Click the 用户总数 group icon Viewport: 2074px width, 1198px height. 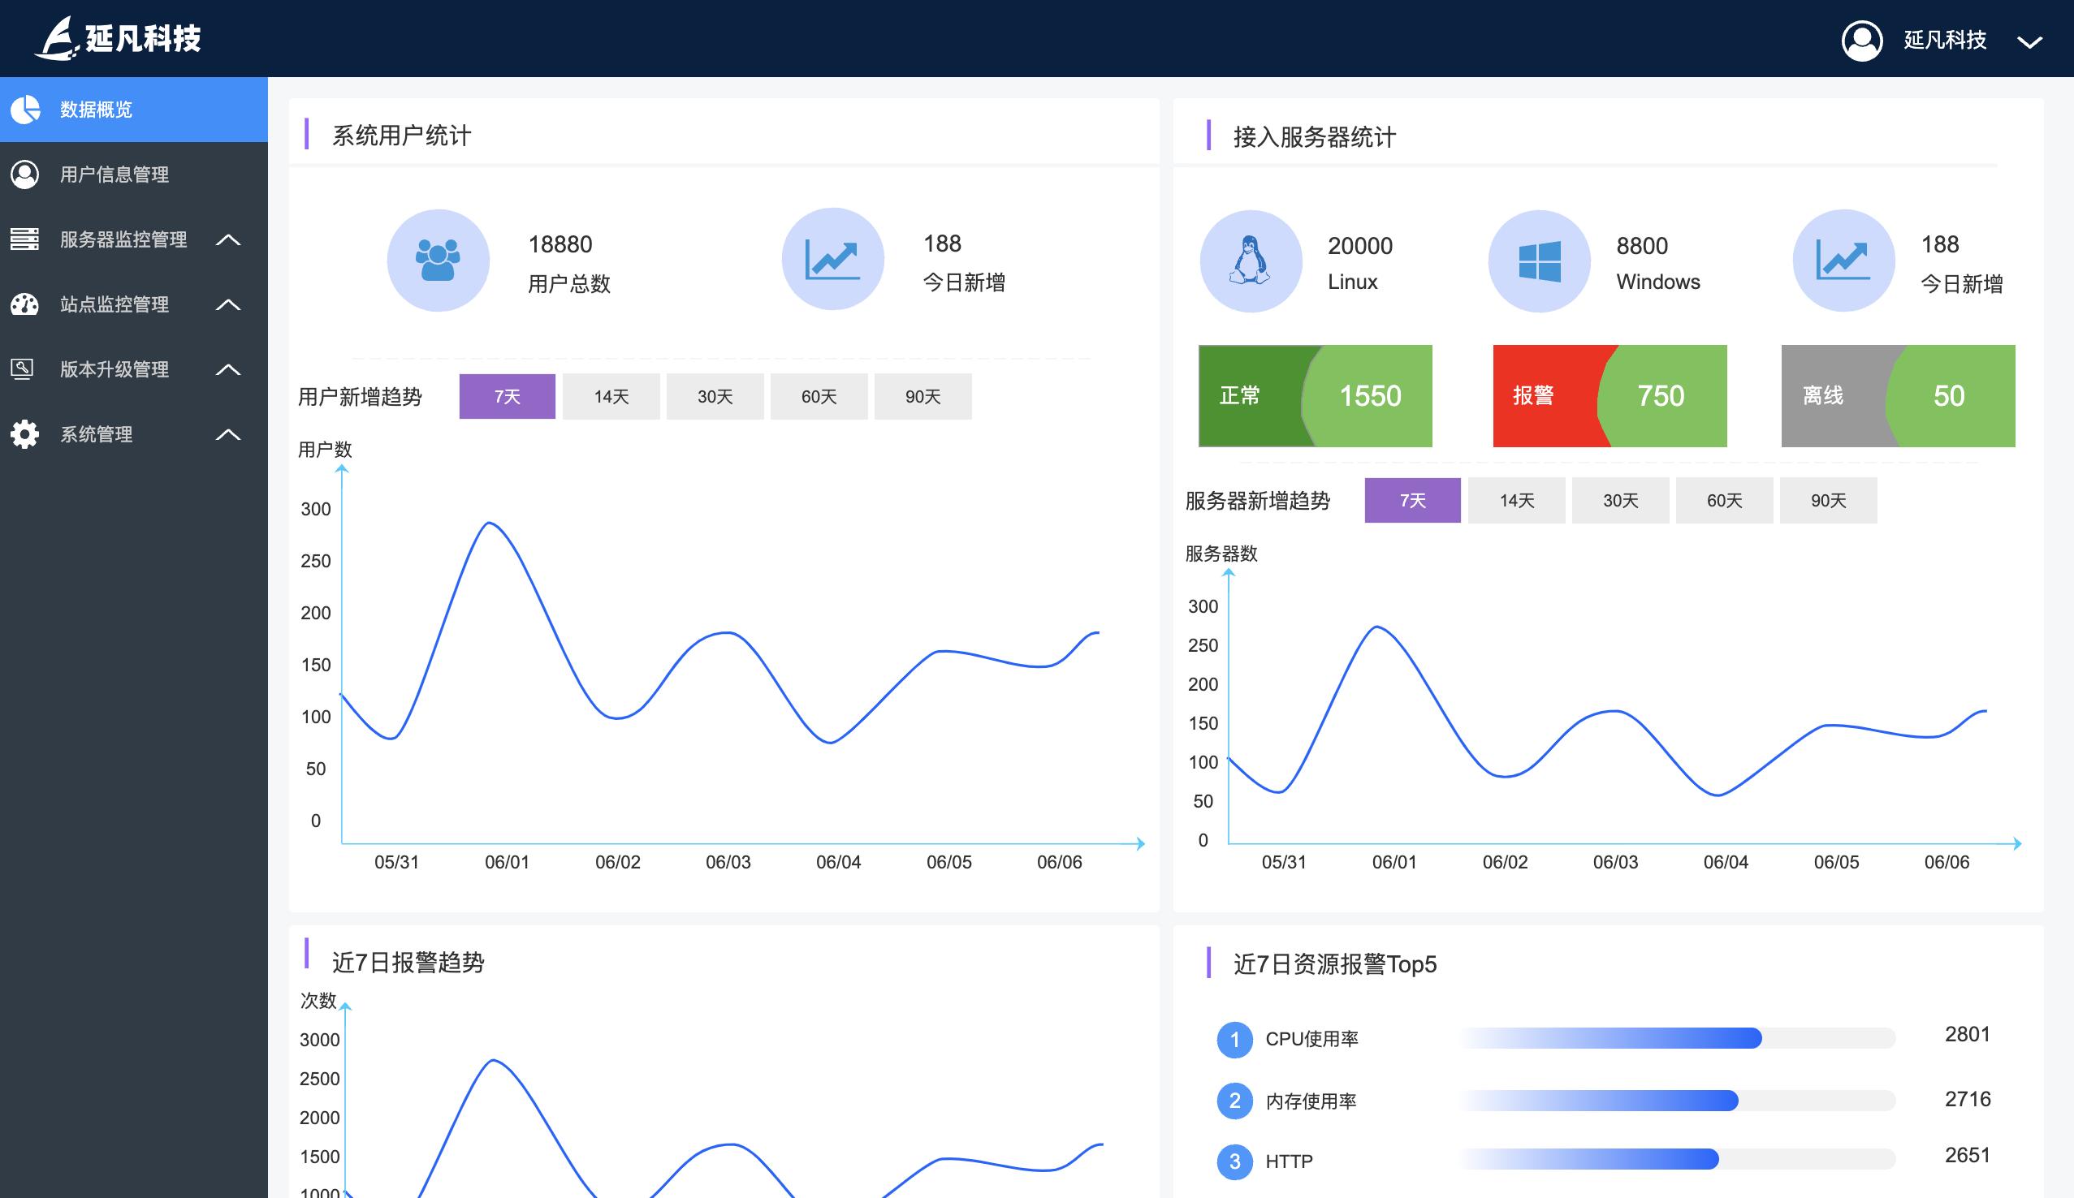(x=438, y=260)
